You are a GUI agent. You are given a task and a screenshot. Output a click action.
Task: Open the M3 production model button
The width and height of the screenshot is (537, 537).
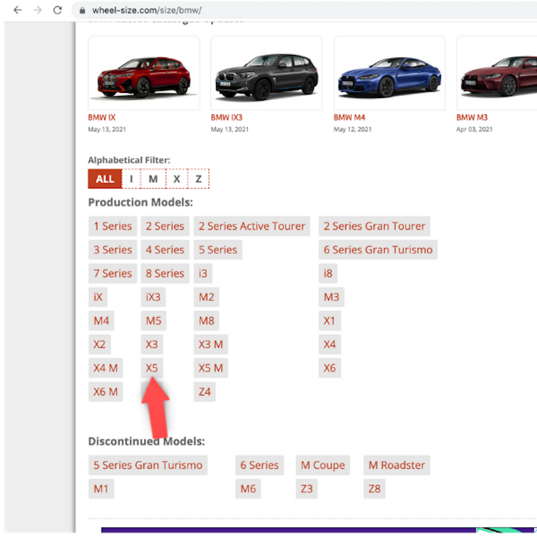pos(332,297)
